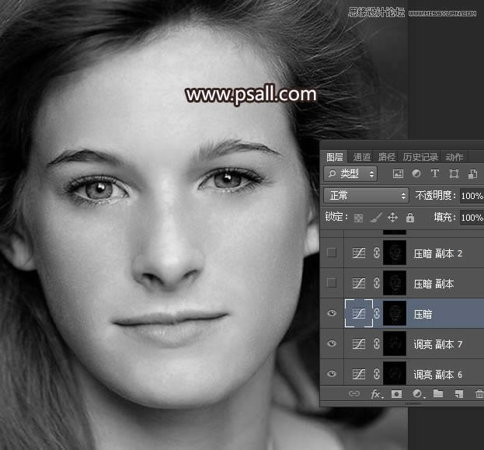Add a layer mask from bottom bar
The width and height of the screenshot is (484, 450).
coord(397,395)
